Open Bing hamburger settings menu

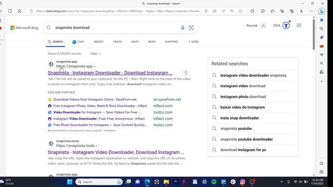(x=299, y=25)
